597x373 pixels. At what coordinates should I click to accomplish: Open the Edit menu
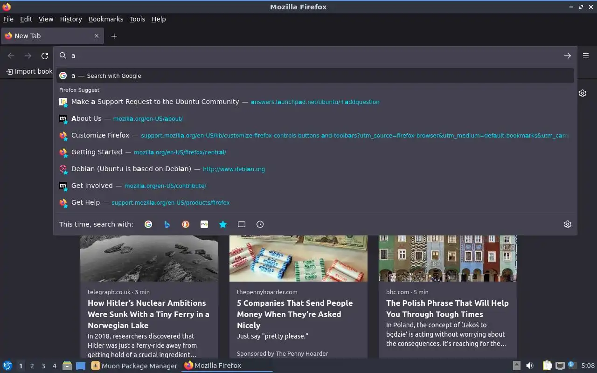pos(26,19)
